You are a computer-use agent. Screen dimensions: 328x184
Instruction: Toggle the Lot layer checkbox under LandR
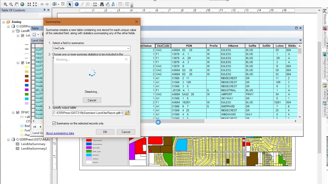(23, 36)
